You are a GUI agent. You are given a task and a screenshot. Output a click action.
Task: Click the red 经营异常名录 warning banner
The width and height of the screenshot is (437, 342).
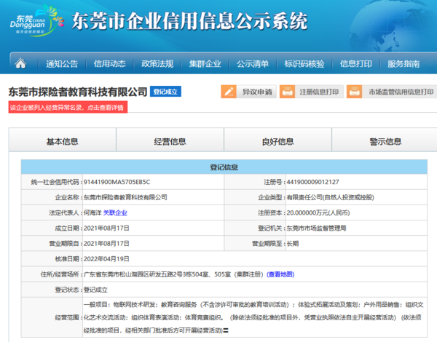(68, 107)
